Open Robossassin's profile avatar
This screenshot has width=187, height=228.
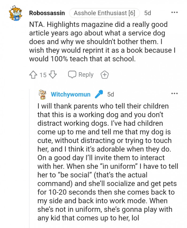click(15, 13)
